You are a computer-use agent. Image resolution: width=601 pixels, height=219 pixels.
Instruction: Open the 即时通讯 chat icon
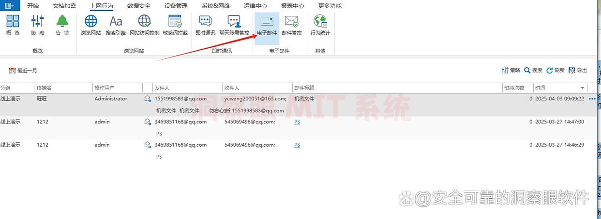(205, 25)
